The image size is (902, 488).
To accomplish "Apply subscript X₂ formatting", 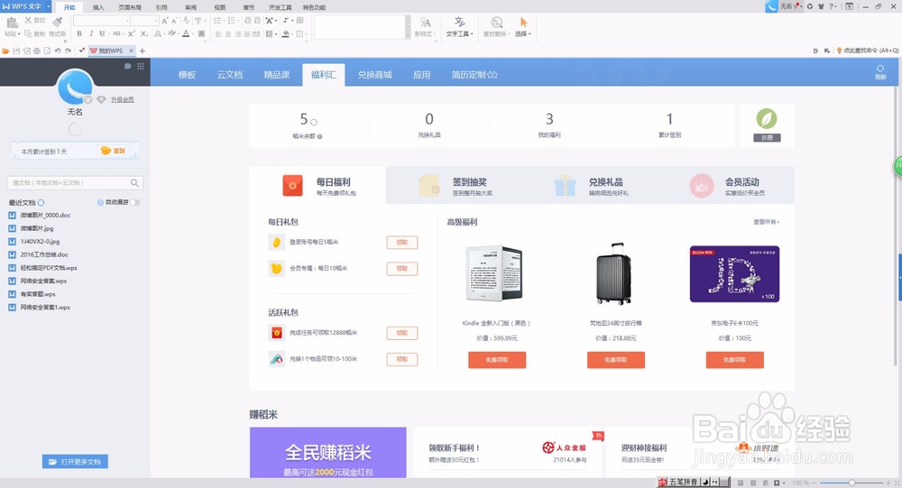I will pyautogui.click(x=144, y=34).
